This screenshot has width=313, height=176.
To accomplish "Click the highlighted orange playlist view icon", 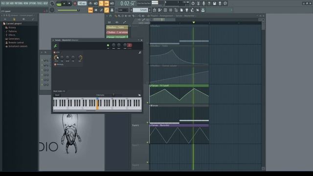I will (90, 10).
